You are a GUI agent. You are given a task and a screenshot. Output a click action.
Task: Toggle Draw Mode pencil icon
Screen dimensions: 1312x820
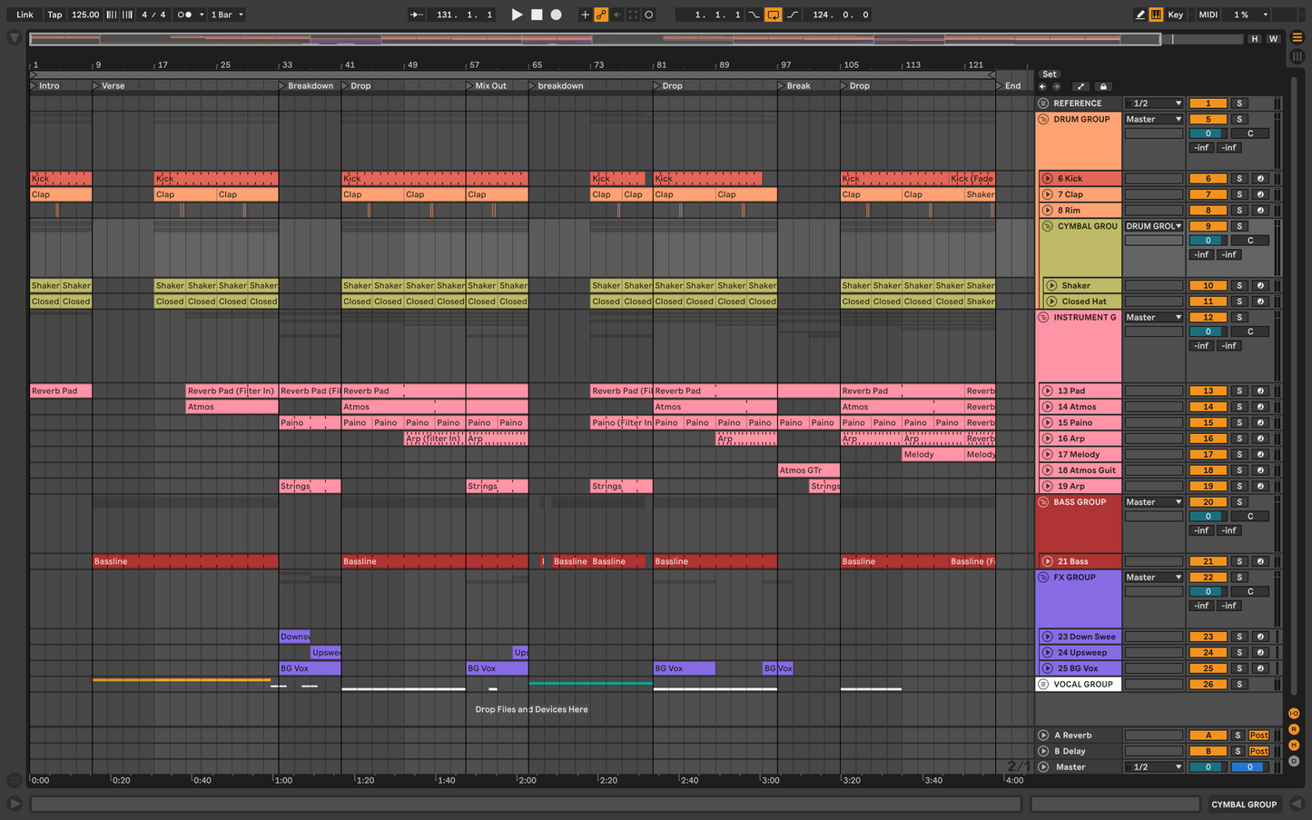tap(1139, 15)
